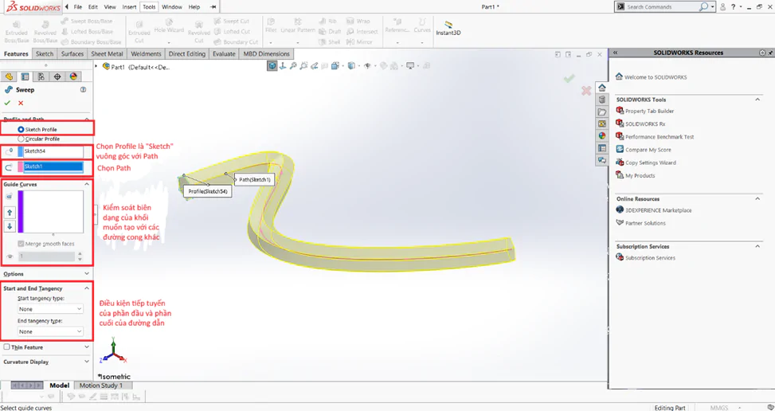
Task: Open the ConfigurationManager tab icon
Action: 41,76
